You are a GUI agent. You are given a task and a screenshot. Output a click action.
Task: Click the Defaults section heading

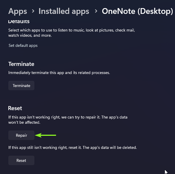[x=19, y=21]
